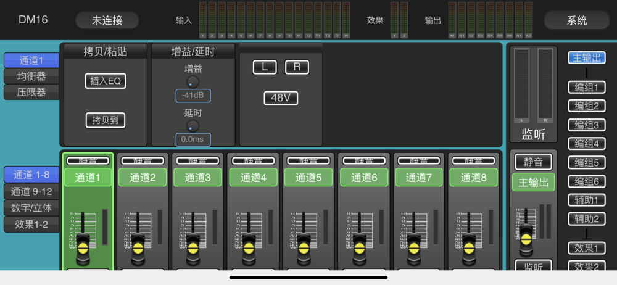Mute 通道5 with its 静音 button
Screen dimensions: 617x285
(x=308, y=161)
